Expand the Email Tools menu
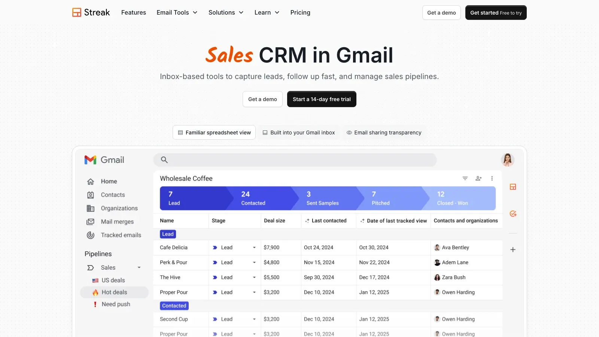The image size is (599, 337). pos(177,13)
